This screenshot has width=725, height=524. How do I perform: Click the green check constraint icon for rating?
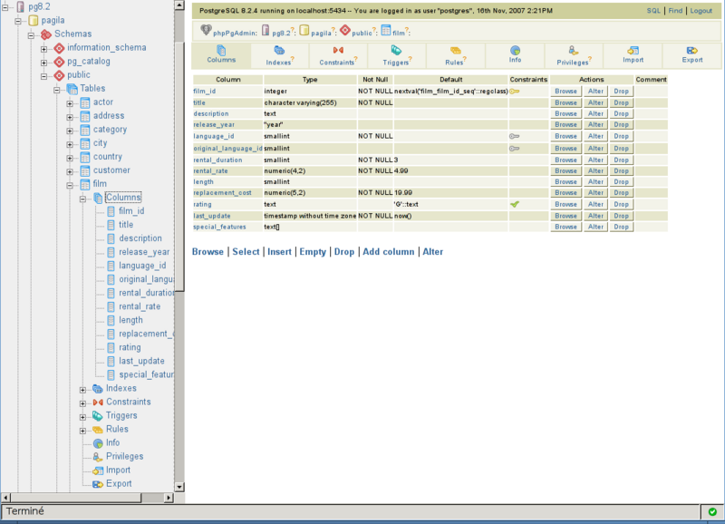515,204
